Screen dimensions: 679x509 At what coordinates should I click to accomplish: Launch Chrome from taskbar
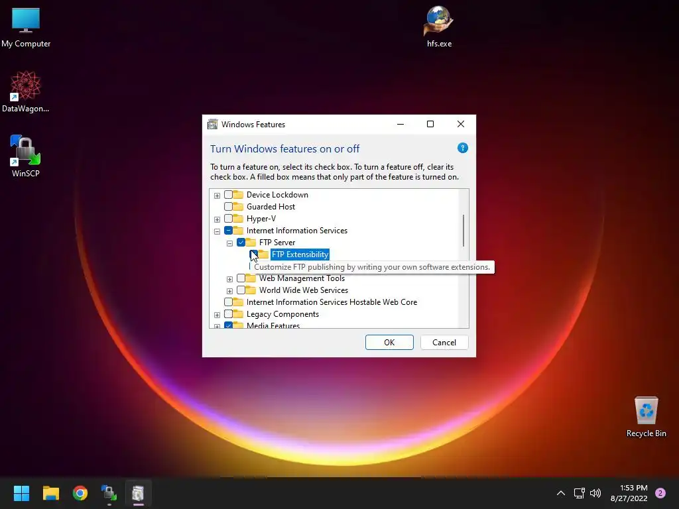click(x=80, y=493)
